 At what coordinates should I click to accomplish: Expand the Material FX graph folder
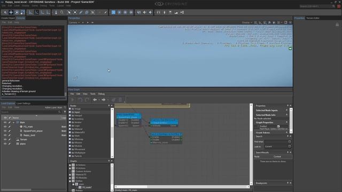point(70,174)
